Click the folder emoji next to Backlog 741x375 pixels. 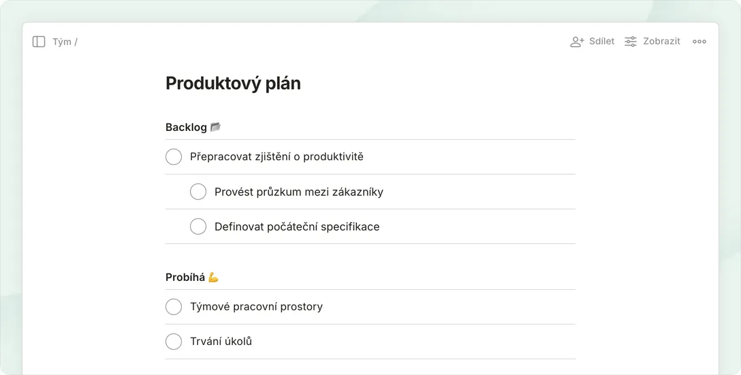215,127
